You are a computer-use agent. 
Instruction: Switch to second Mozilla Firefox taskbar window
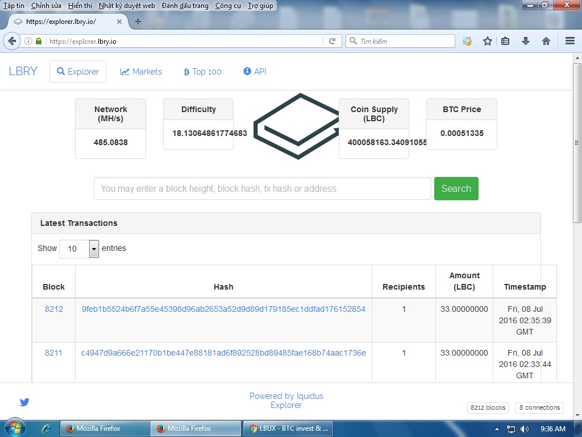click(x=196, y=428)
